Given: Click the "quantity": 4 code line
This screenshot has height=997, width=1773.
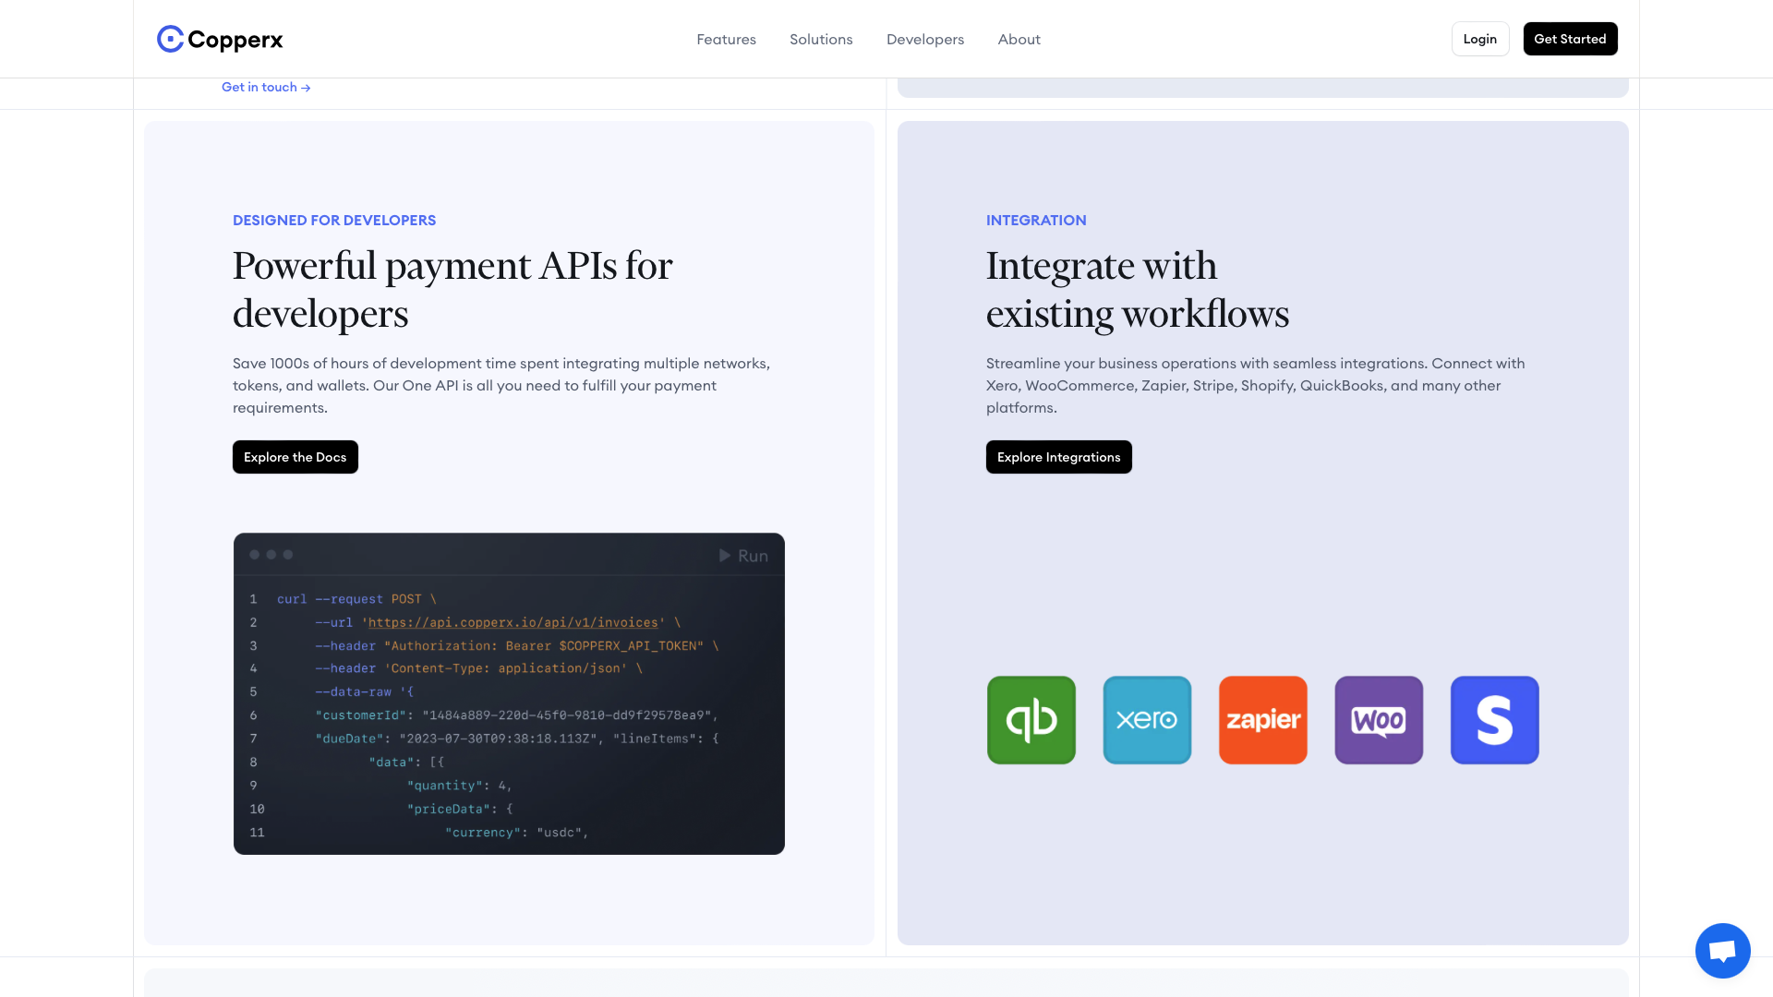Looking at the screenshot, I should pyautogui.click(x=459, y=786).
